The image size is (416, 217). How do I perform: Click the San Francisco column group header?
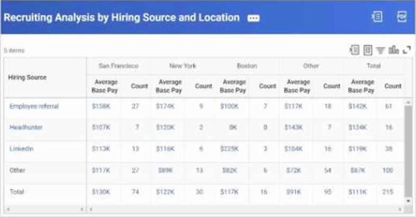tap(118, 66)
